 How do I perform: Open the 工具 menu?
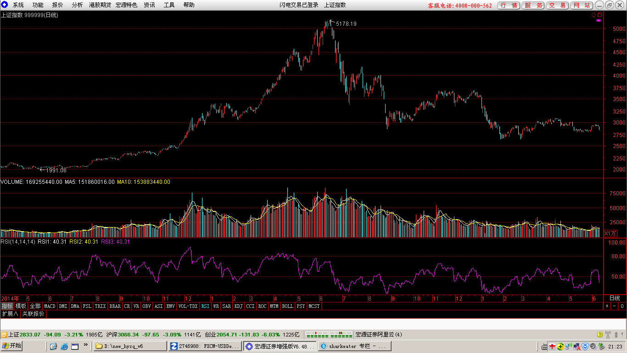pyautogui.click(x=169, y=5)
